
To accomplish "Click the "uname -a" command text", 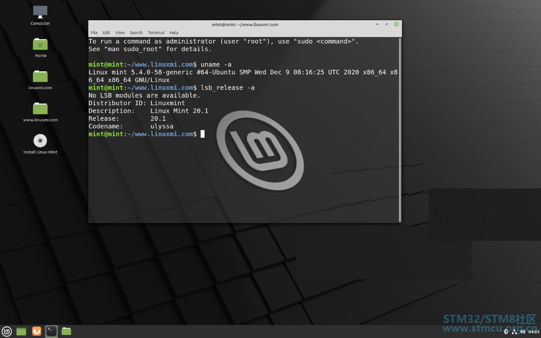I will point(216,65).
